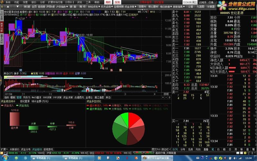Click the 势 tab in right panel
This screenshot has width=257, height=161.
236,149
